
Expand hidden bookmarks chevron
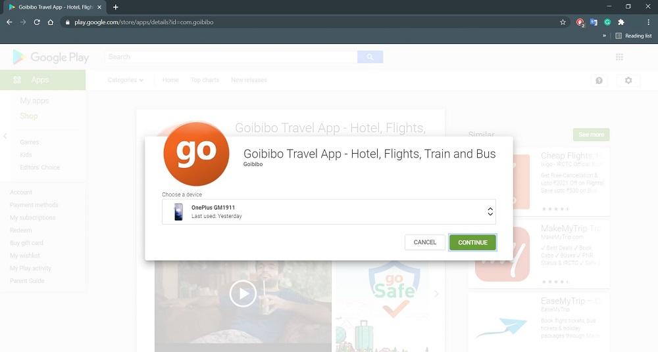[604, 35]
